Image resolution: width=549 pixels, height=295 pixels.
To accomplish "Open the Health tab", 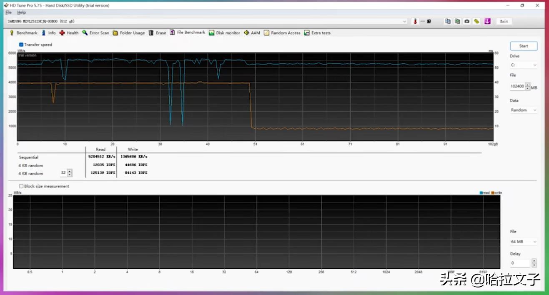I will tap(69, 33).
